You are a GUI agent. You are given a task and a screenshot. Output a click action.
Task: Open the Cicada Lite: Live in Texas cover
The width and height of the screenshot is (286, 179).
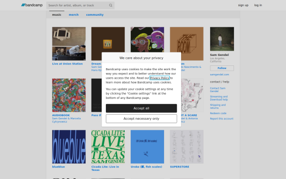[108, 147]
